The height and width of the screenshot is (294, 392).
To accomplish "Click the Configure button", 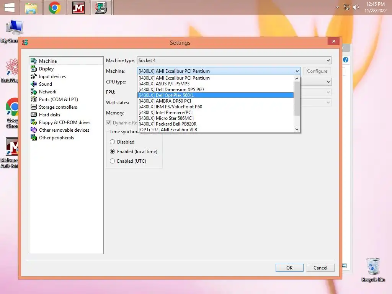I will coord(317,71).
